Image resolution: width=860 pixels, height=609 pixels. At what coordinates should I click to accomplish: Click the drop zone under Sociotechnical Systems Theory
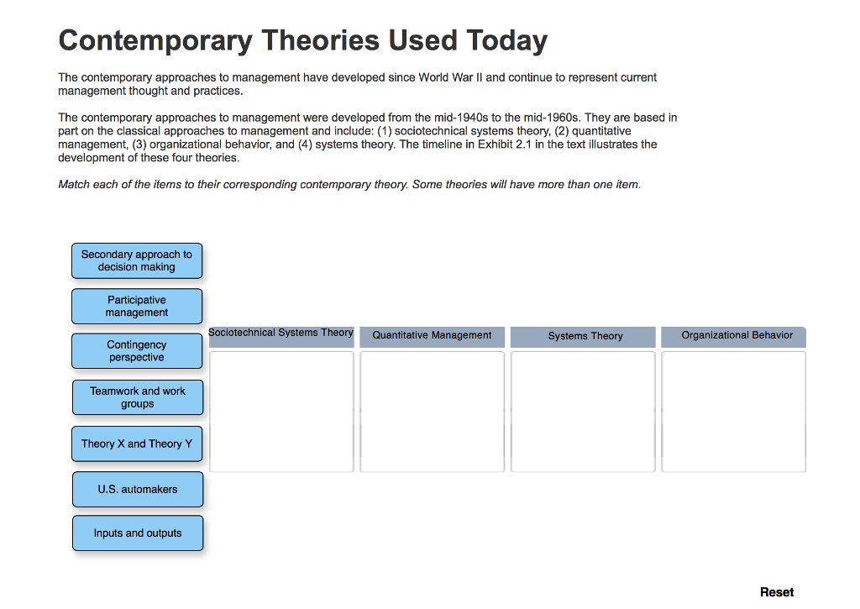coord(281,411)
